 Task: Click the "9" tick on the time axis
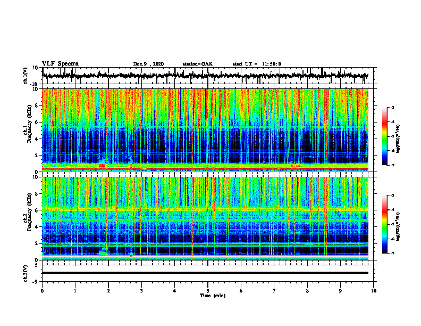pos(340,291)
